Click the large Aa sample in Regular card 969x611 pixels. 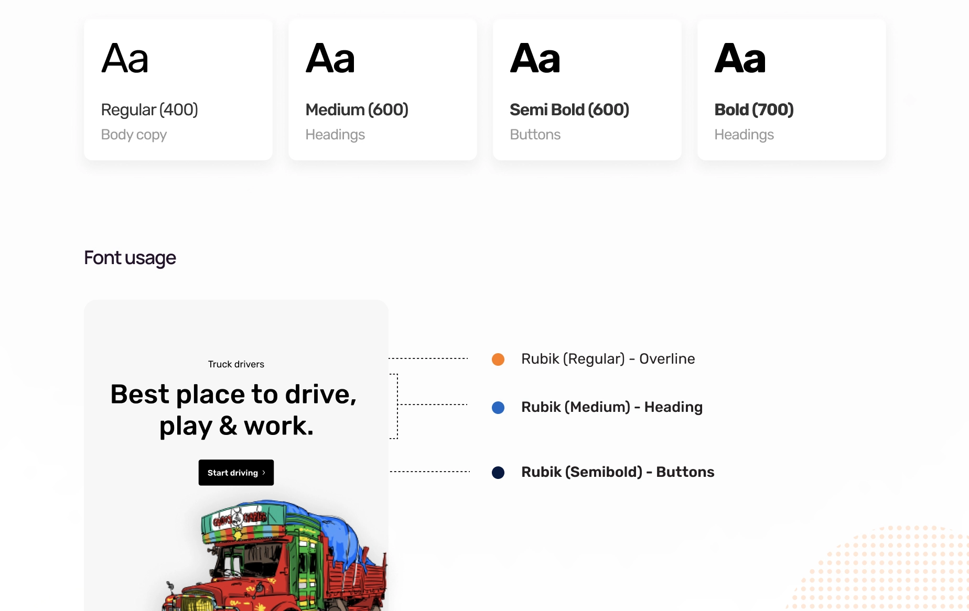pyautogui.click(x=125, y=59)
